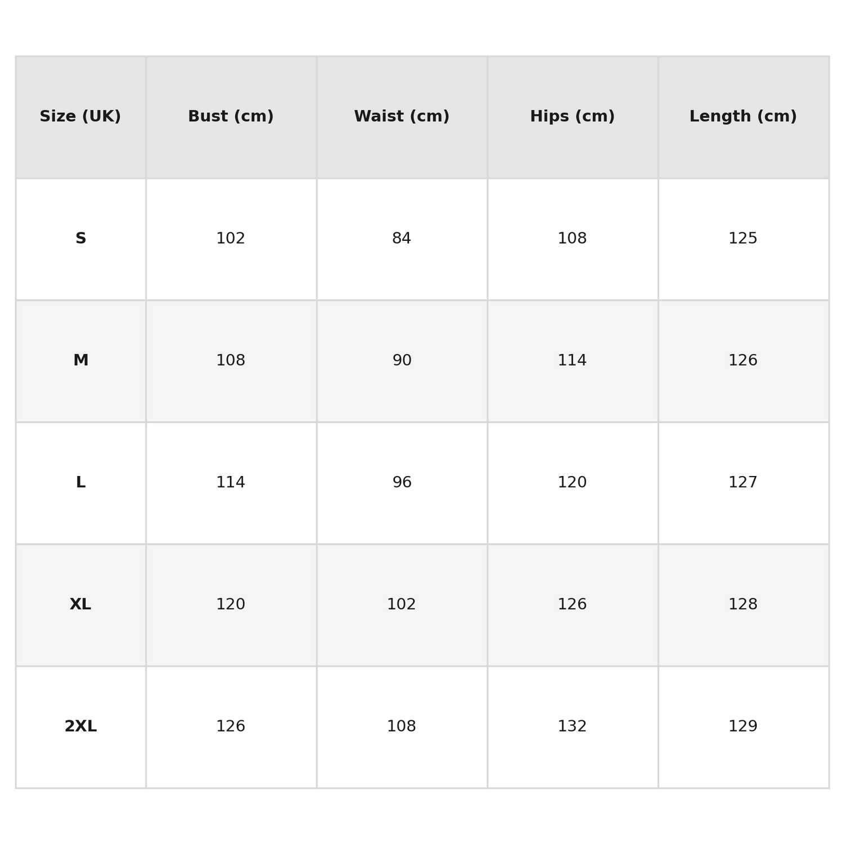Select the Bust (cm) column header
Viewport: 844px width, 844px height.
coord(231,117)
